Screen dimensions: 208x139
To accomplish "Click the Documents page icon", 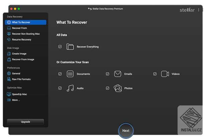I will click(x=70, y=74).
